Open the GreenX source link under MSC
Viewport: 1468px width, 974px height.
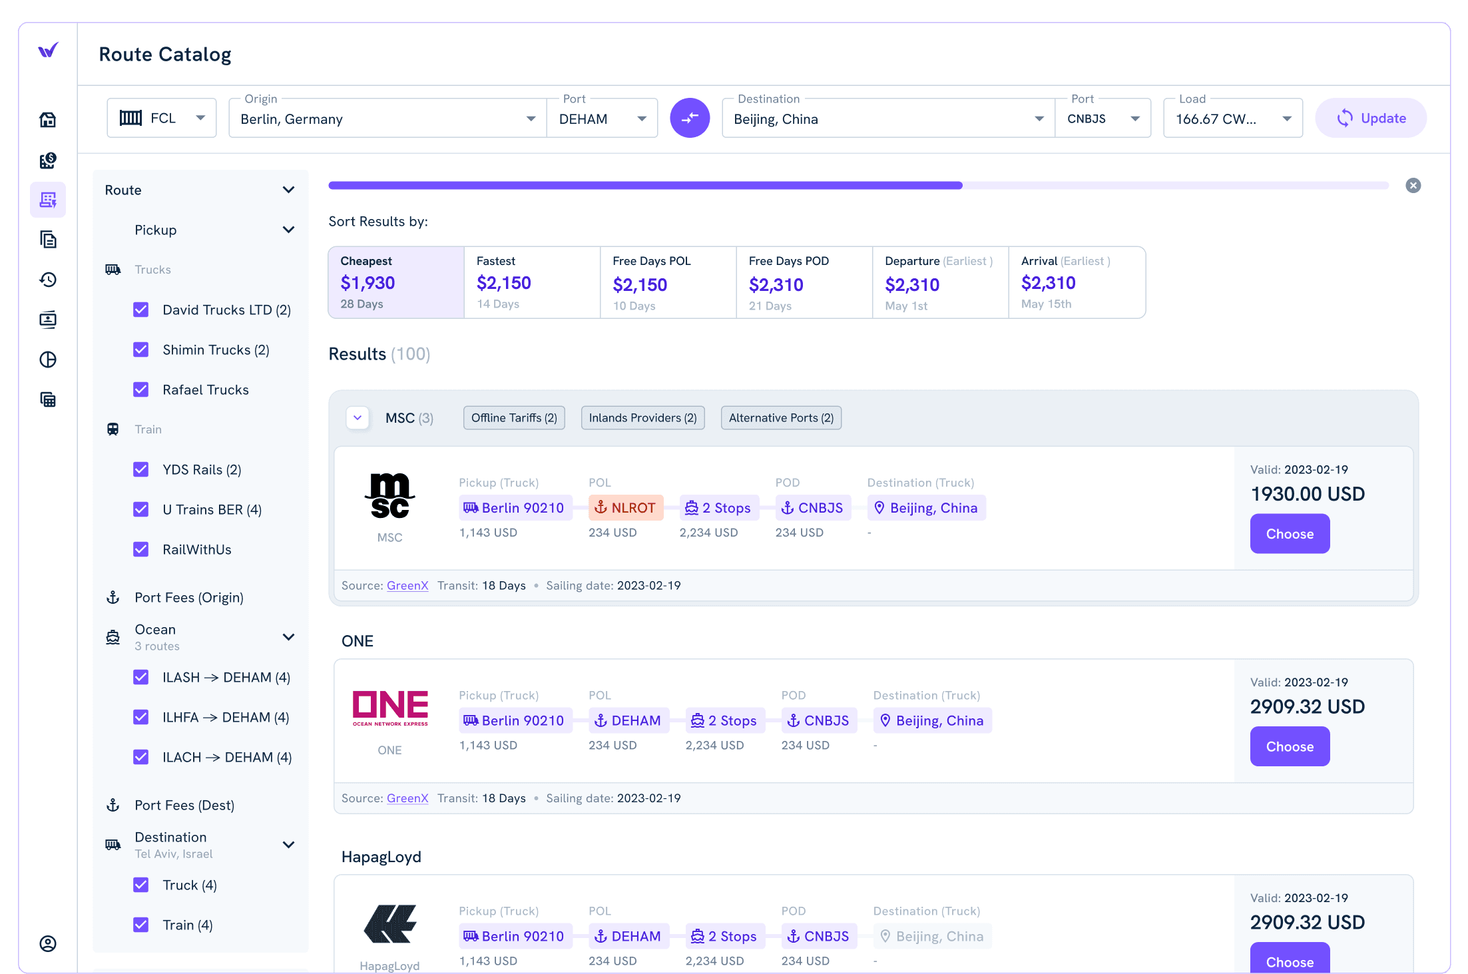[x=407, y=586]
